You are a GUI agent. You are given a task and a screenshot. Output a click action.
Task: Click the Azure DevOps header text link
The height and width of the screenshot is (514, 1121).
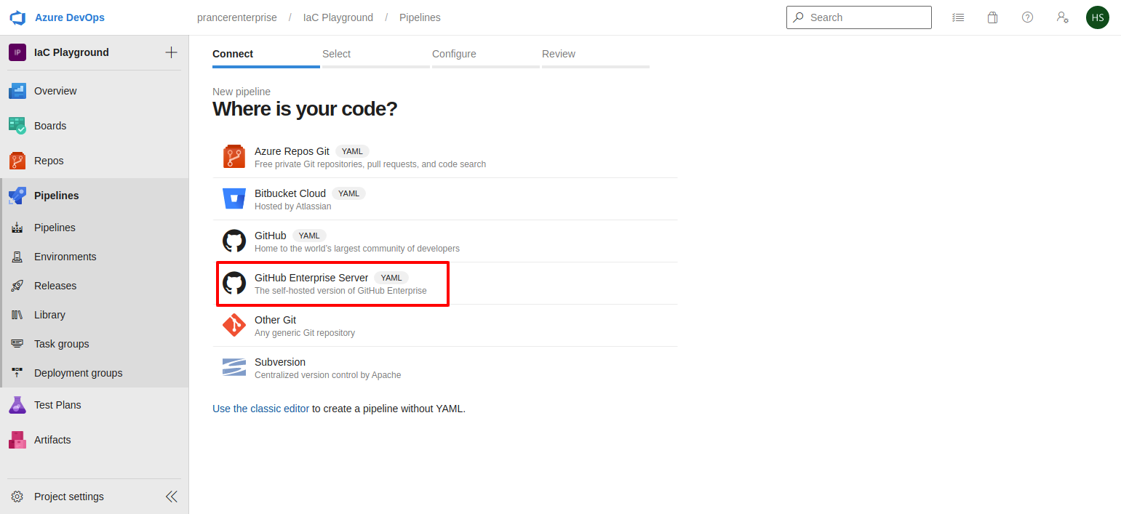click(70, 17)
